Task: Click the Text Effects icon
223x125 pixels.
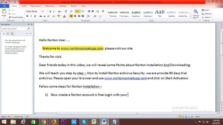Action: [54, 16]
